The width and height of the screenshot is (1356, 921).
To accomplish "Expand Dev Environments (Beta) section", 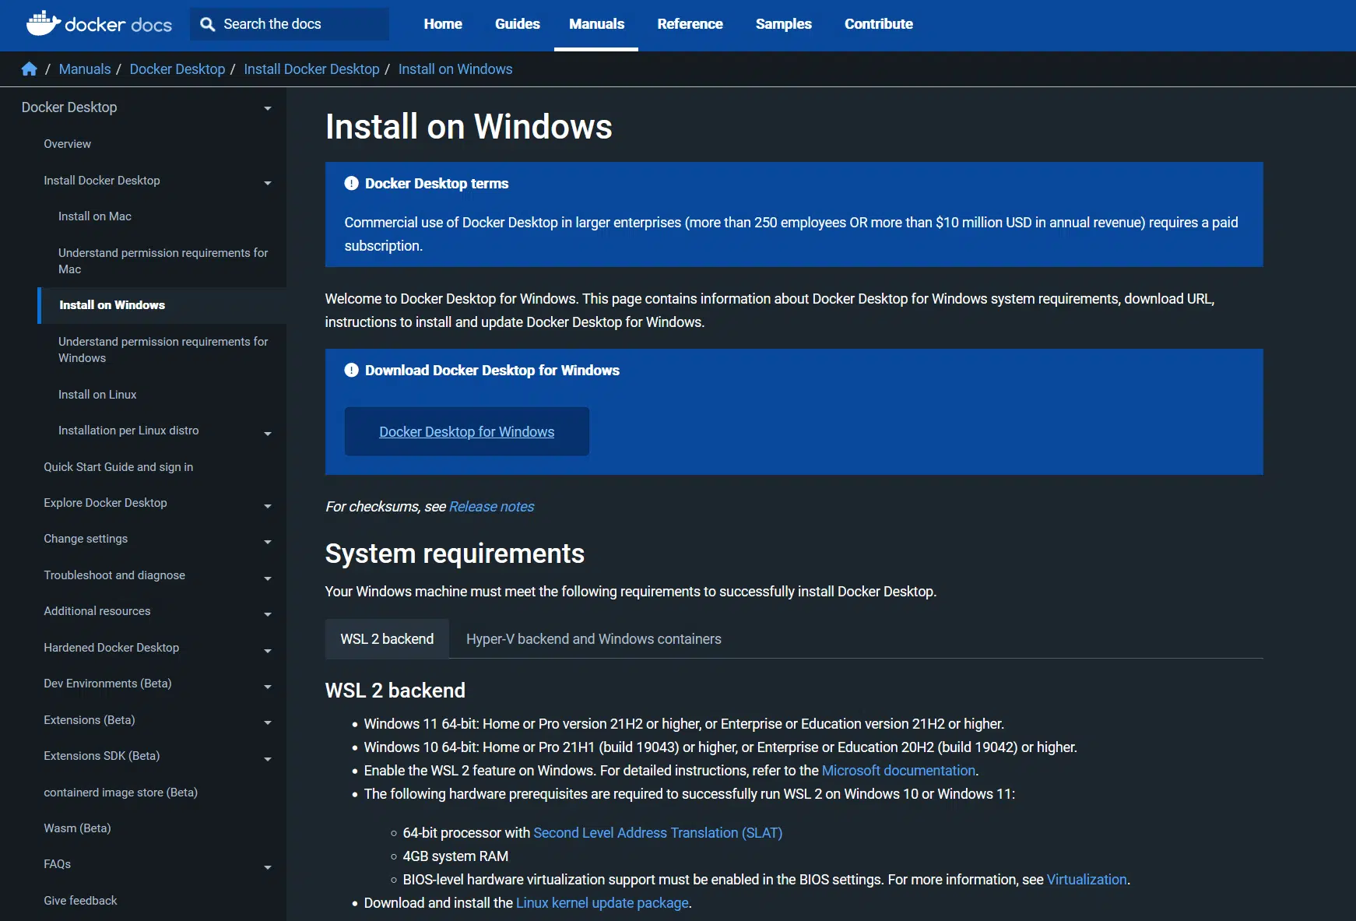I will point(268,687).
